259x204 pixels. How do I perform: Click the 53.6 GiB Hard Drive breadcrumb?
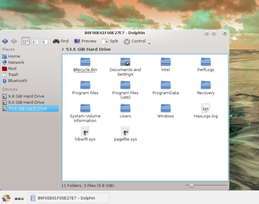click(88, 49)
